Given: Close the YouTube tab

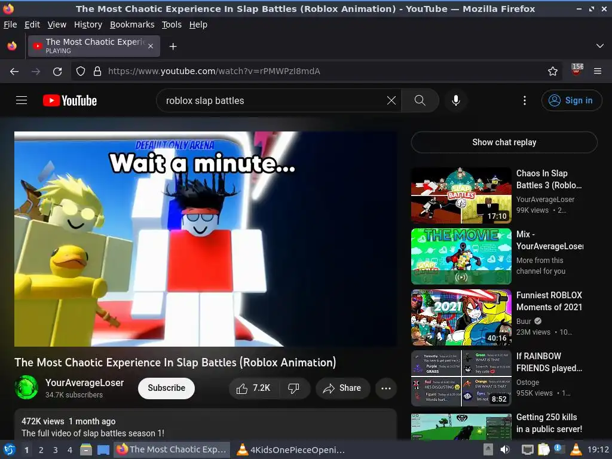Looking at the screenshot, I should click(151, 46).
